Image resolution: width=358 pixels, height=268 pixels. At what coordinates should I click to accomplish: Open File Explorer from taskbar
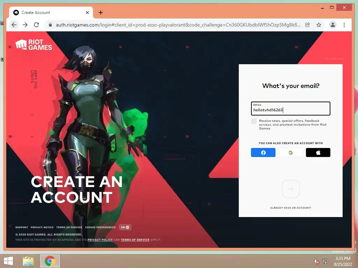click(x=28, y=261)
